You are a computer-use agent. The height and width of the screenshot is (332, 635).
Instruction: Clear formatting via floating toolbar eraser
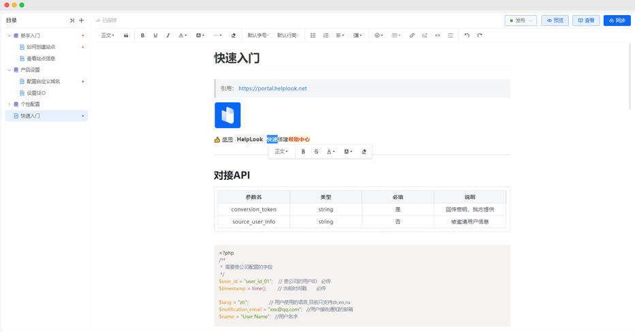[x=364, y=151]
